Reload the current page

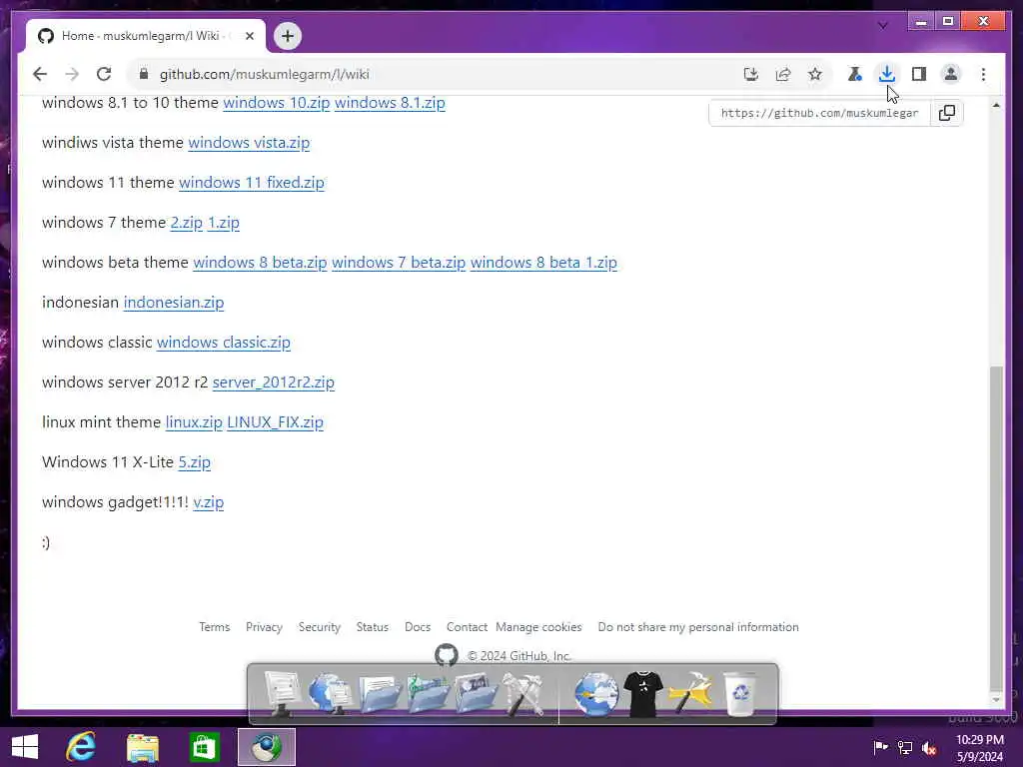(x=104, y=74)
